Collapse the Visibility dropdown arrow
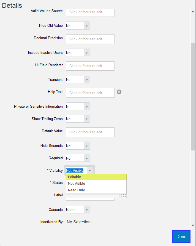196x246 pixels. 90,170
